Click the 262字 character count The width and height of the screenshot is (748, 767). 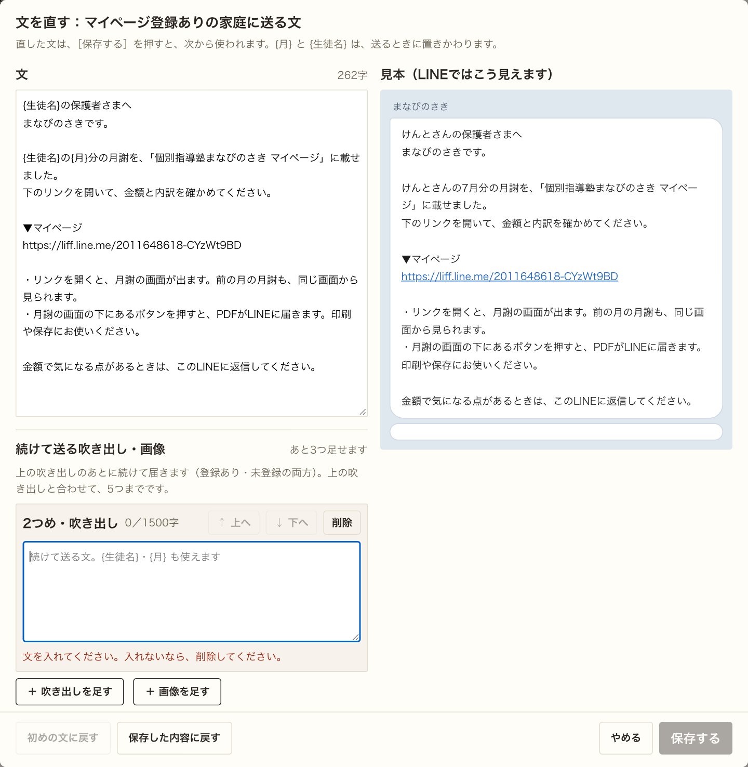352,75
